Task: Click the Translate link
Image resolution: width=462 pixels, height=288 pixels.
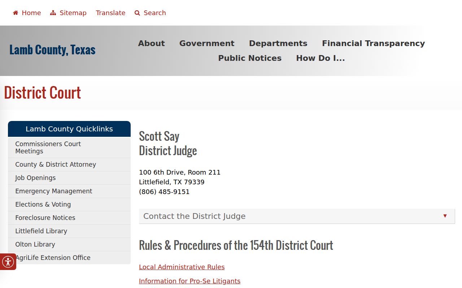Action: [x=110, y=13]
